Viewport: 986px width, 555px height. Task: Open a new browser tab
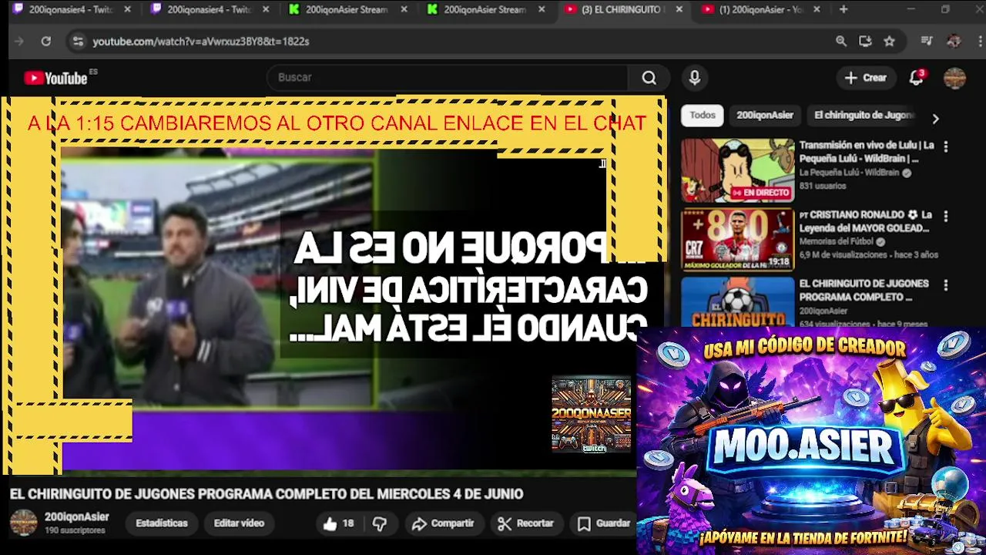[x=843, y=9]
